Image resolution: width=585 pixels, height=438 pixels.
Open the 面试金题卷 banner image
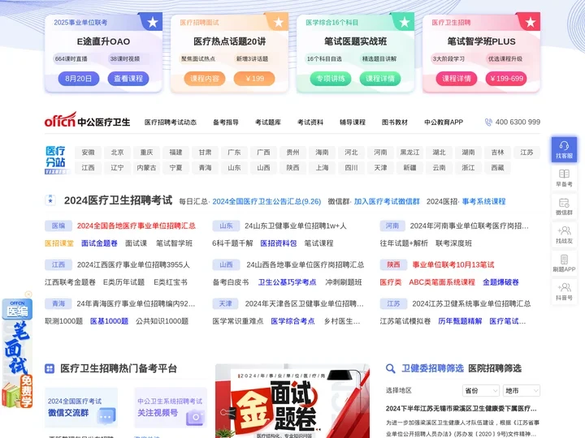coord(292,401)
